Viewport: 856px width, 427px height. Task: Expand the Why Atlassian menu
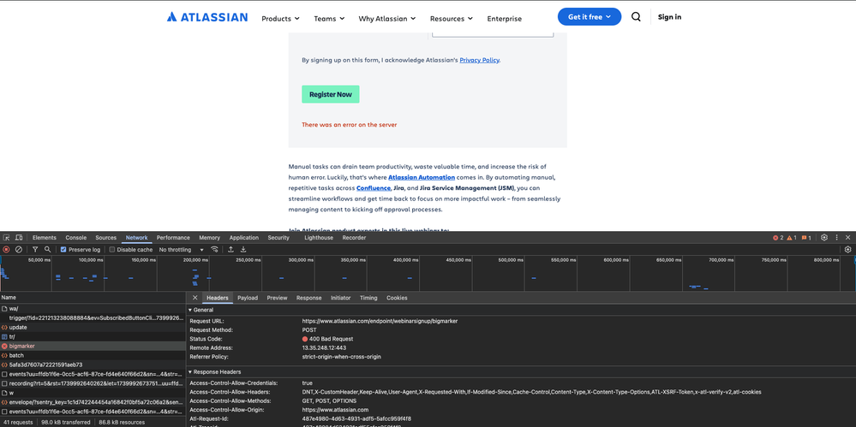tap(387, 19)
